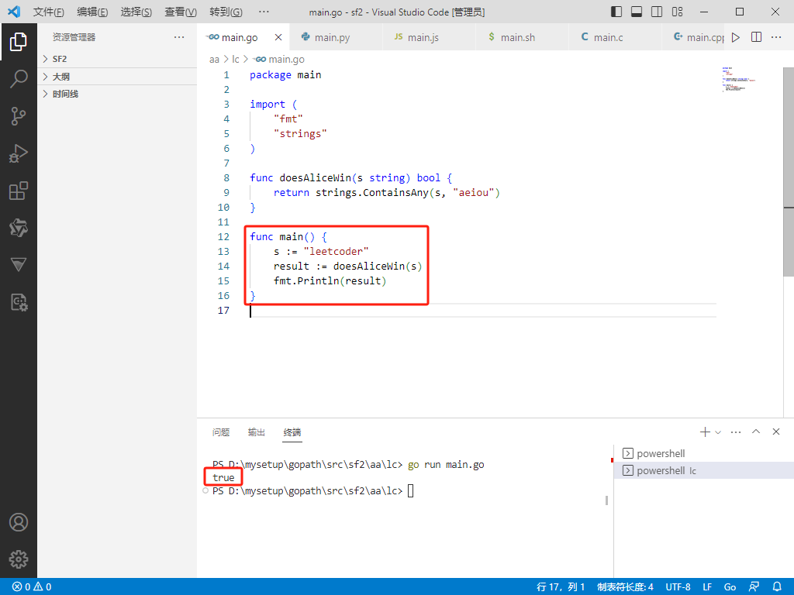Click the editor vertical scrollbar
This screenshot has width=794, height=595.
pyautogui.click(x=789, y=172)
